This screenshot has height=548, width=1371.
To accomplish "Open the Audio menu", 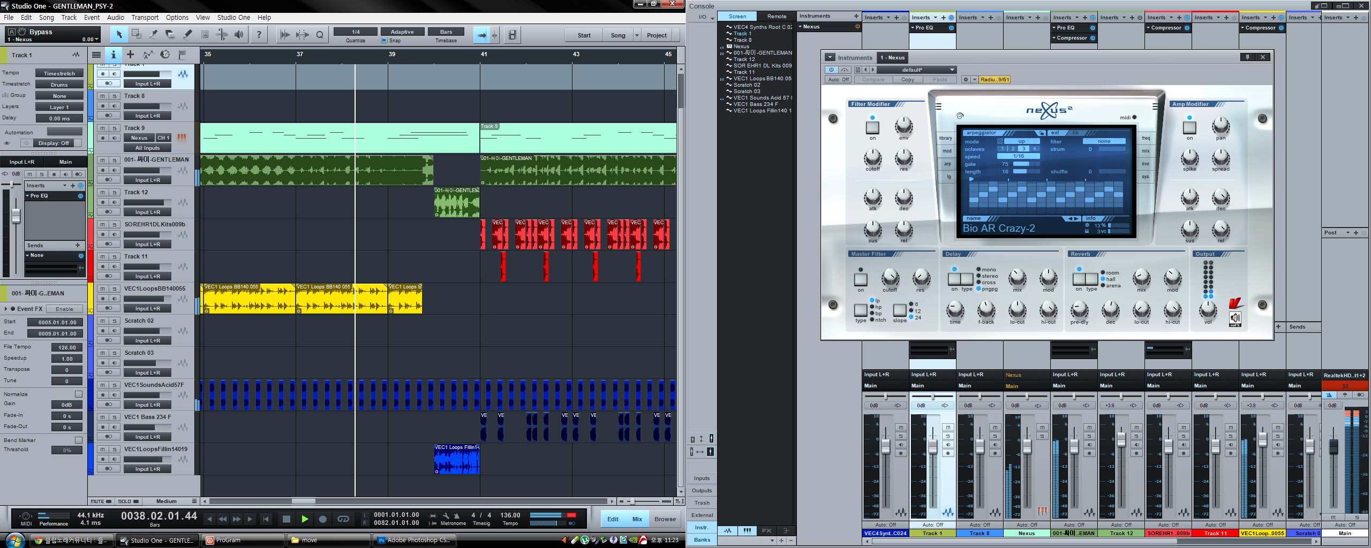I will (115, 17).
